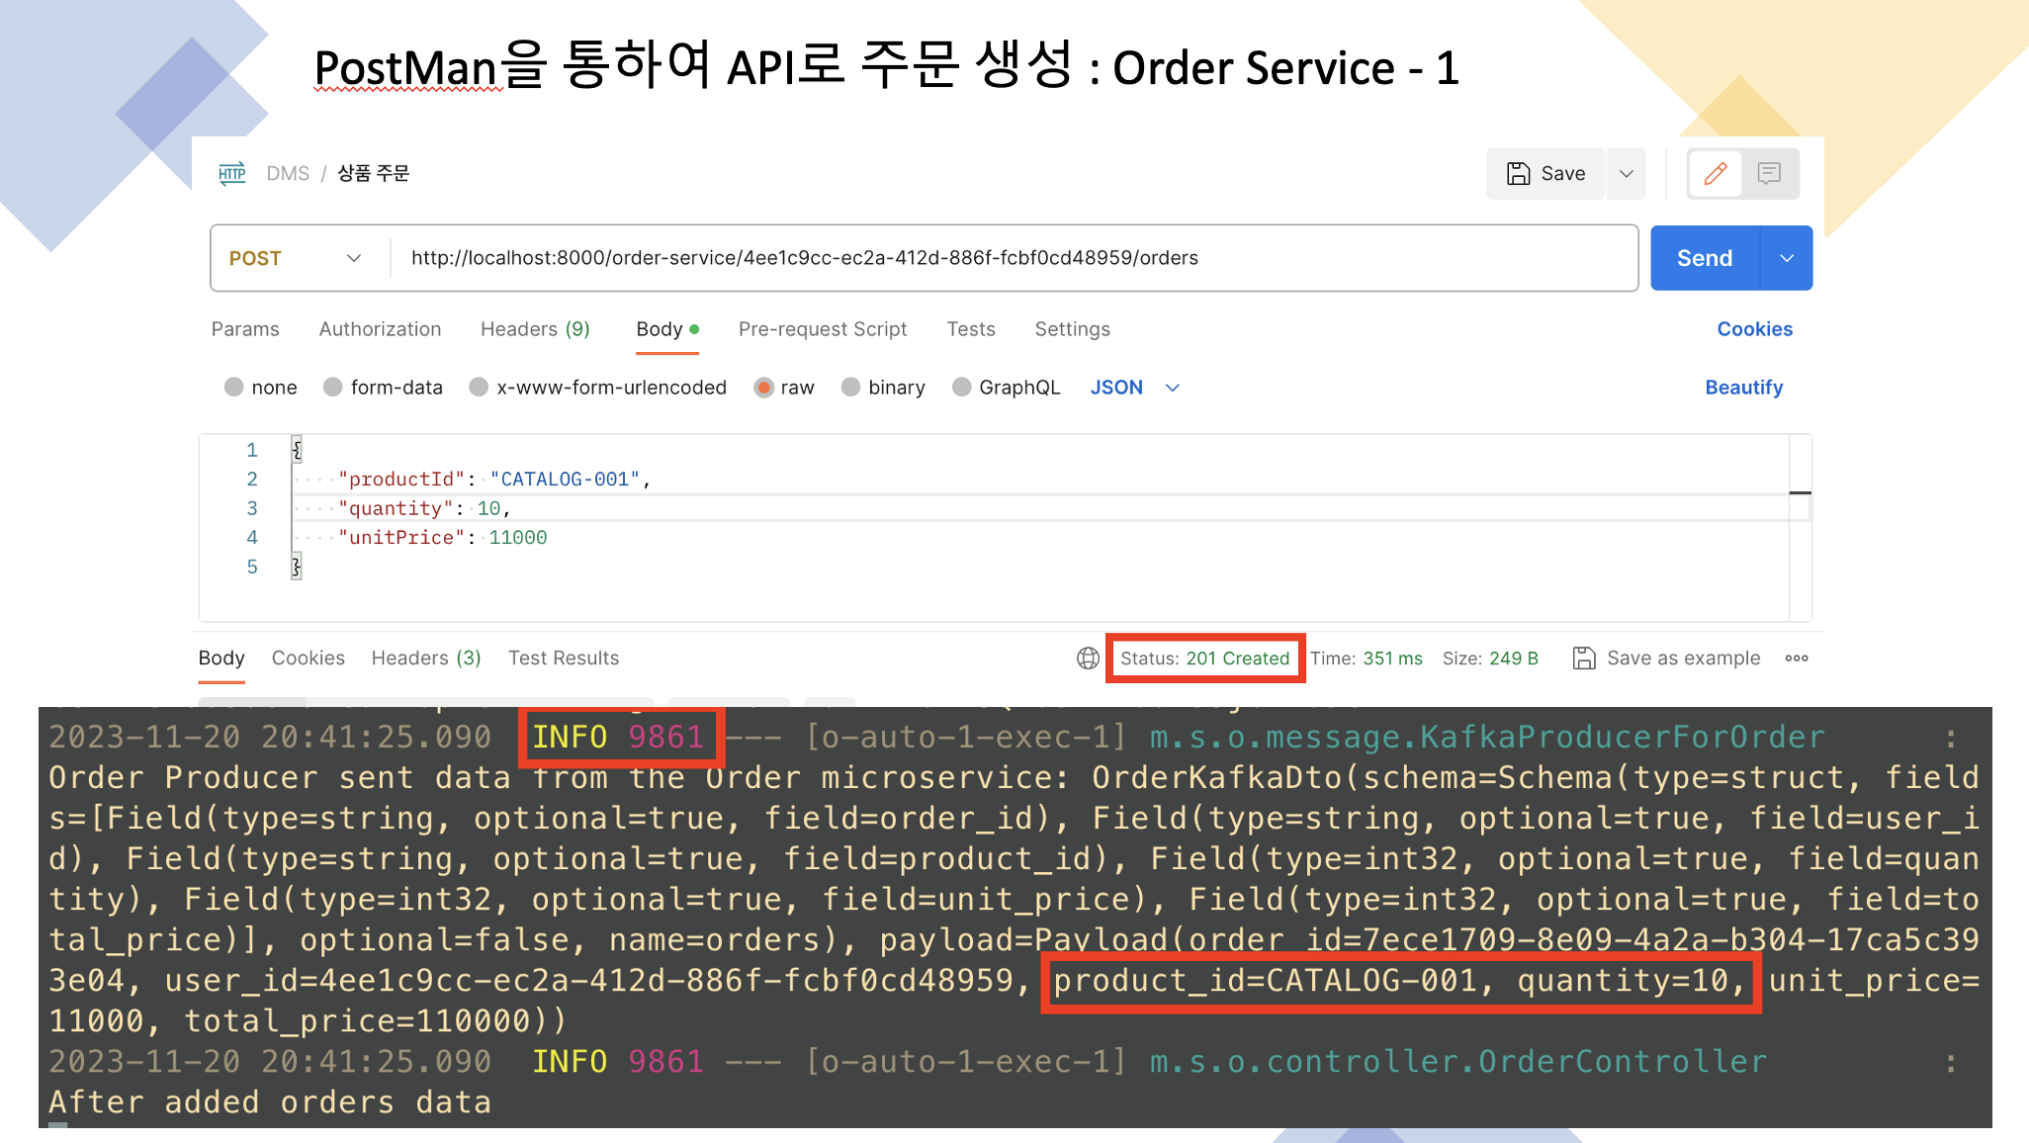Image resolution: width=2029 pixels, height=1143 pixels.
Task: Open the comments icon panel
Action: tap(1769, 174)
